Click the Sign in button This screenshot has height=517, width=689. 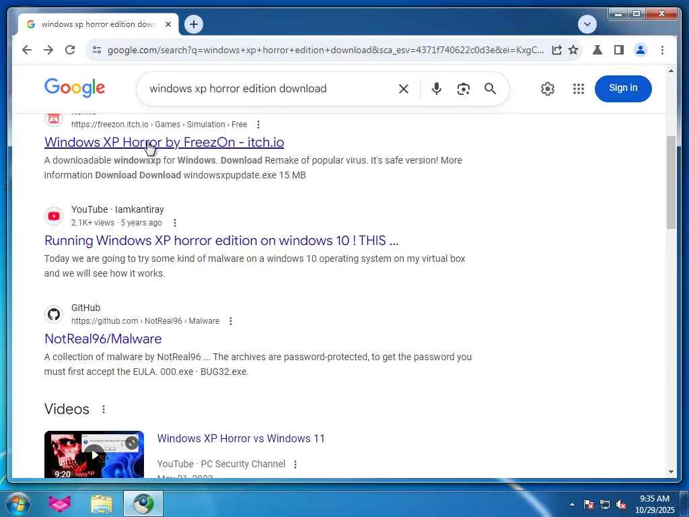pyautogui.click(x=623, y=88)
